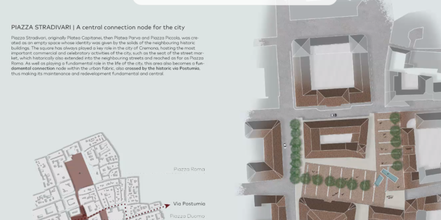Click the black car on the upper street
The image size is (441, 220).
click(333, 115)
